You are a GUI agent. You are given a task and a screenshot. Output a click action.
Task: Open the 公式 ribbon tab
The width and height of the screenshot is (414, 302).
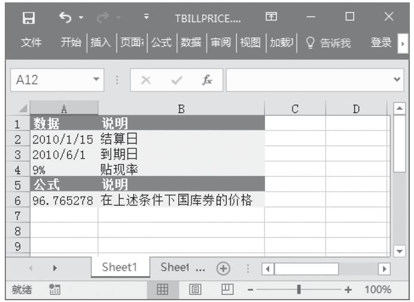point(162,42)
